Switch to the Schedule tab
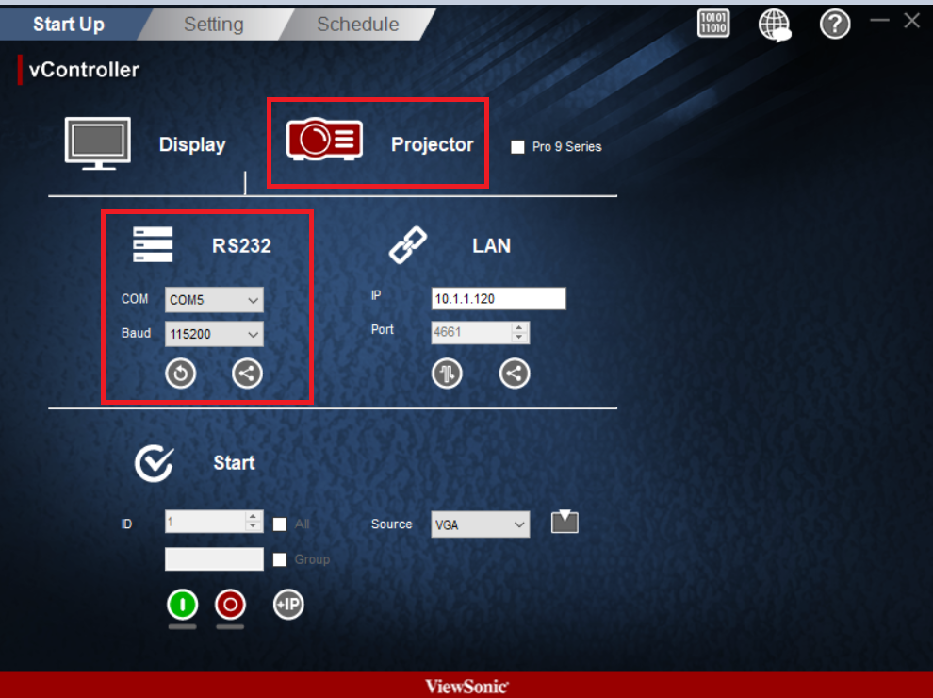The height and width of the screenshot is (698, 933). [x=357, y=25]
